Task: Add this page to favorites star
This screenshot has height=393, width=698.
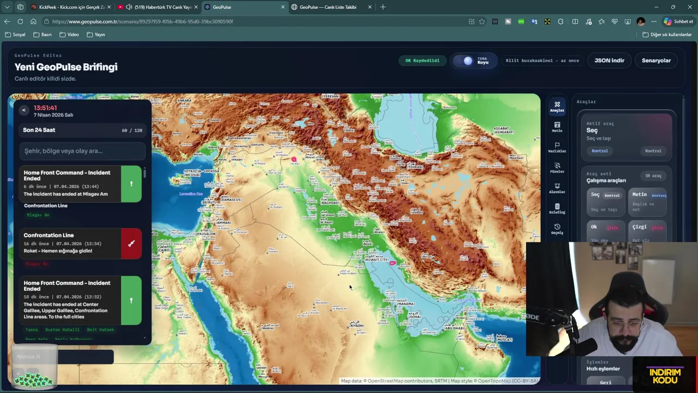Action: 482,21
